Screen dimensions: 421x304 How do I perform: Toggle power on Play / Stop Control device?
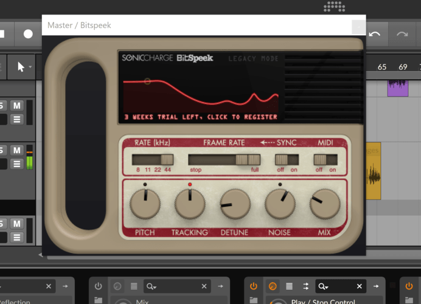click(x=254, y=286)
